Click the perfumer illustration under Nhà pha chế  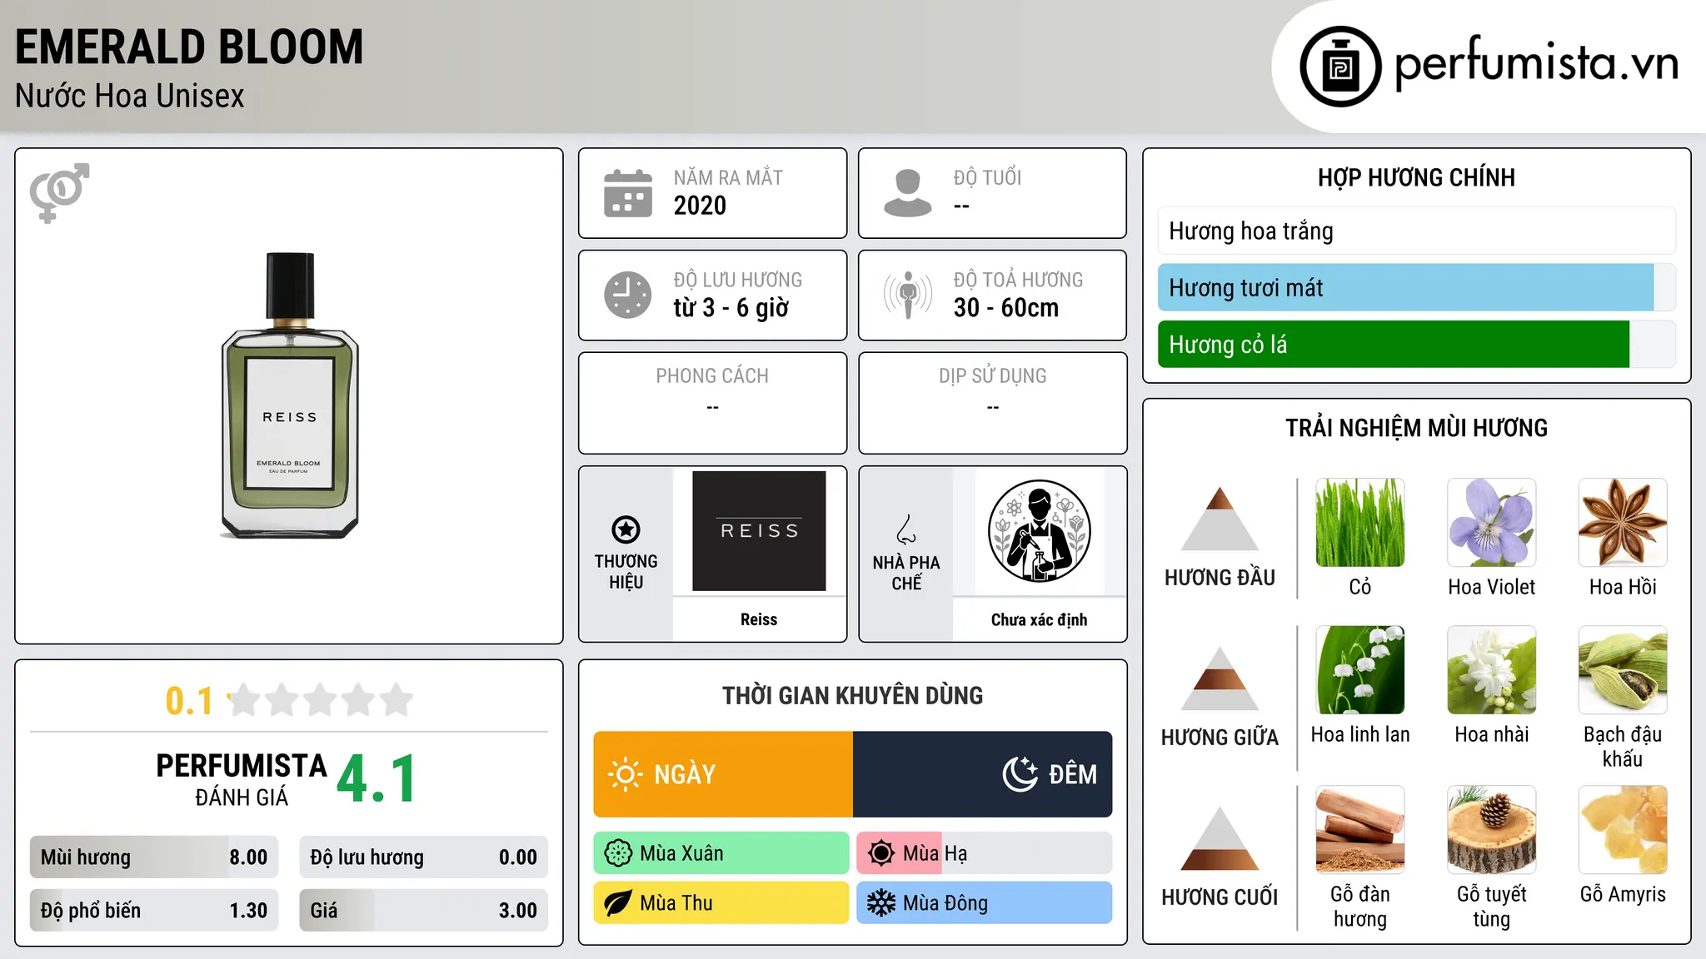[x=1039, y=531]
